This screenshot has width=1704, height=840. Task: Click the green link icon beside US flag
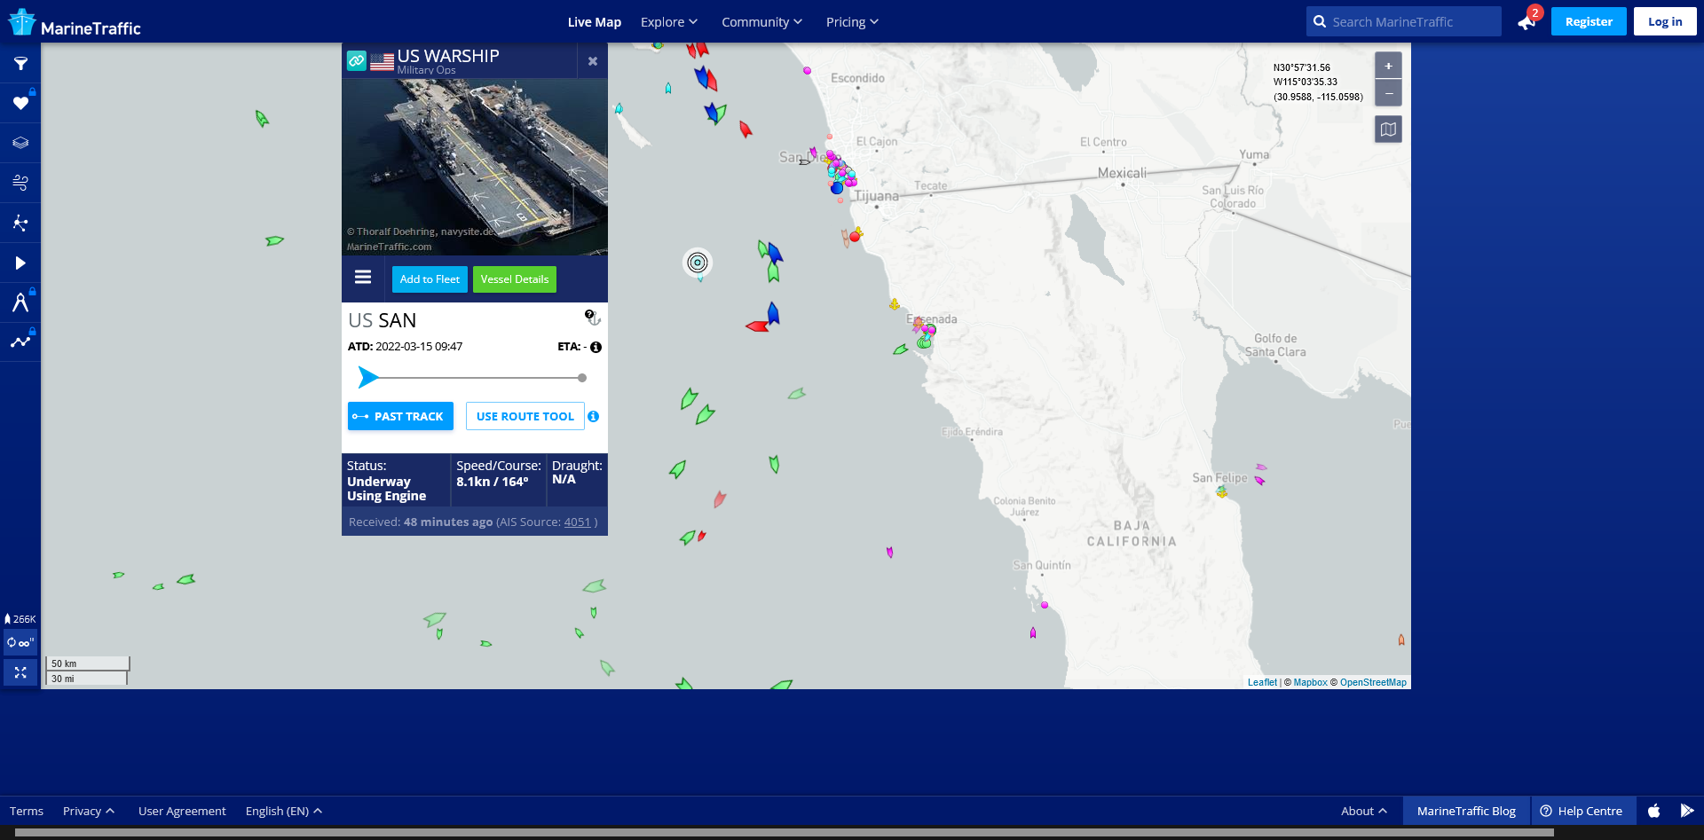(356, 60)
